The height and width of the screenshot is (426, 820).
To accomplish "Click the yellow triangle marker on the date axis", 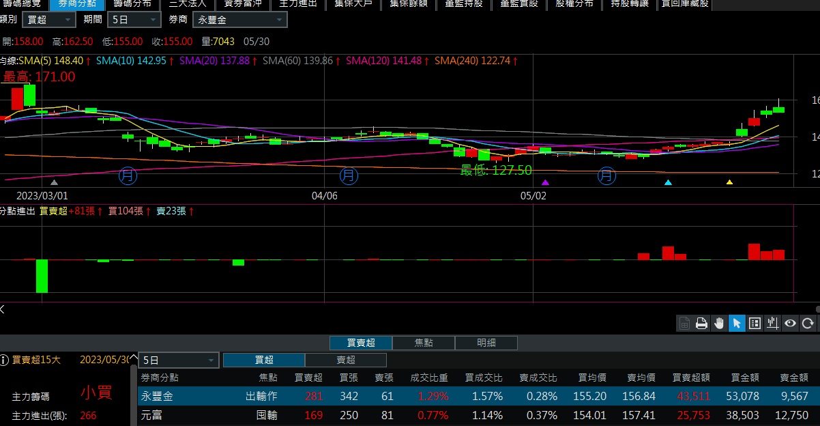I will click(729, 182).
